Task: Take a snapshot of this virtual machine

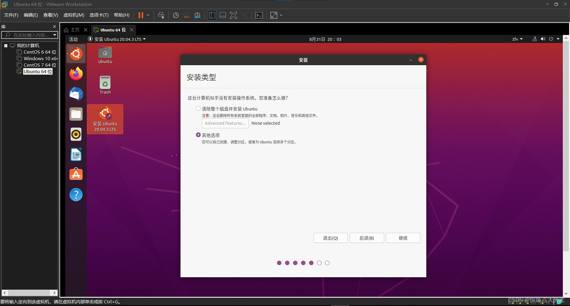Action: click(x=176, y=15)
